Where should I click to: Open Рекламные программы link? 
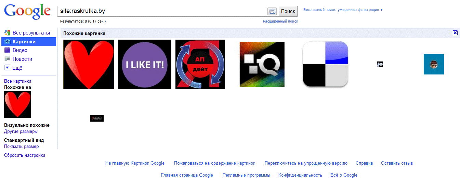(x=246, y=175)
